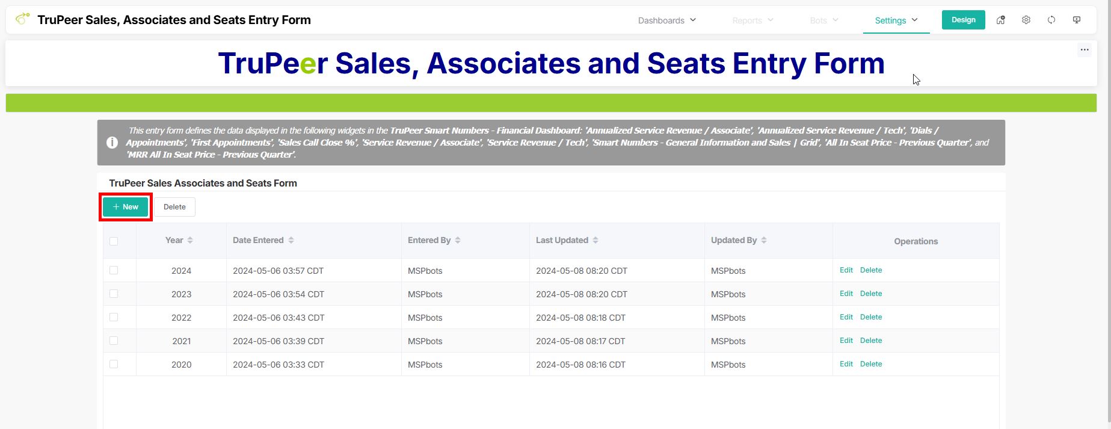Select the '2020' year cell
This screenshot has height=429, width=1111.
[181, 365]
